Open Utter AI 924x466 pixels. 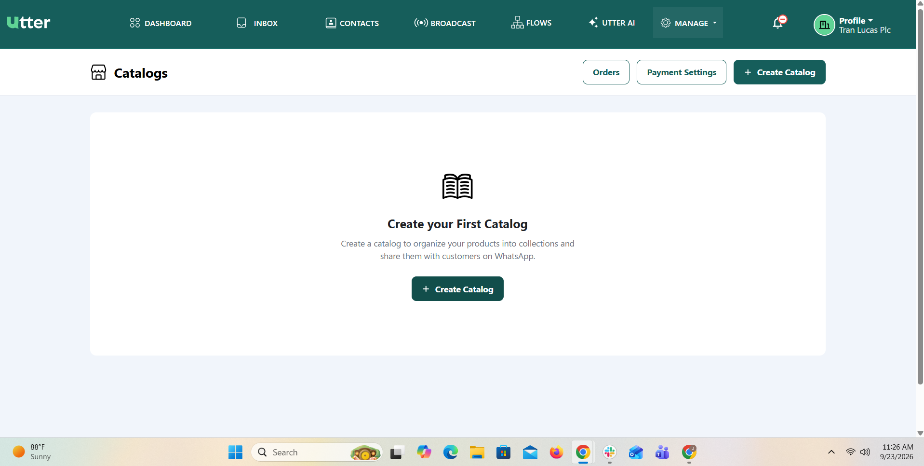click(612, 23)
